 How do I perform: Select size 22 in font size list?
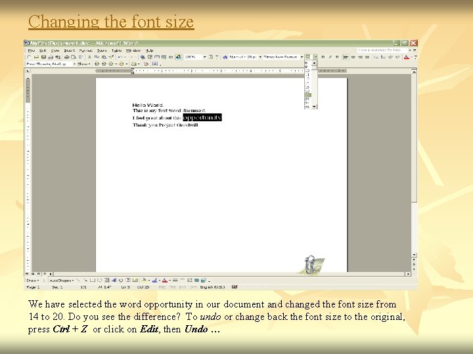(307, 99)
